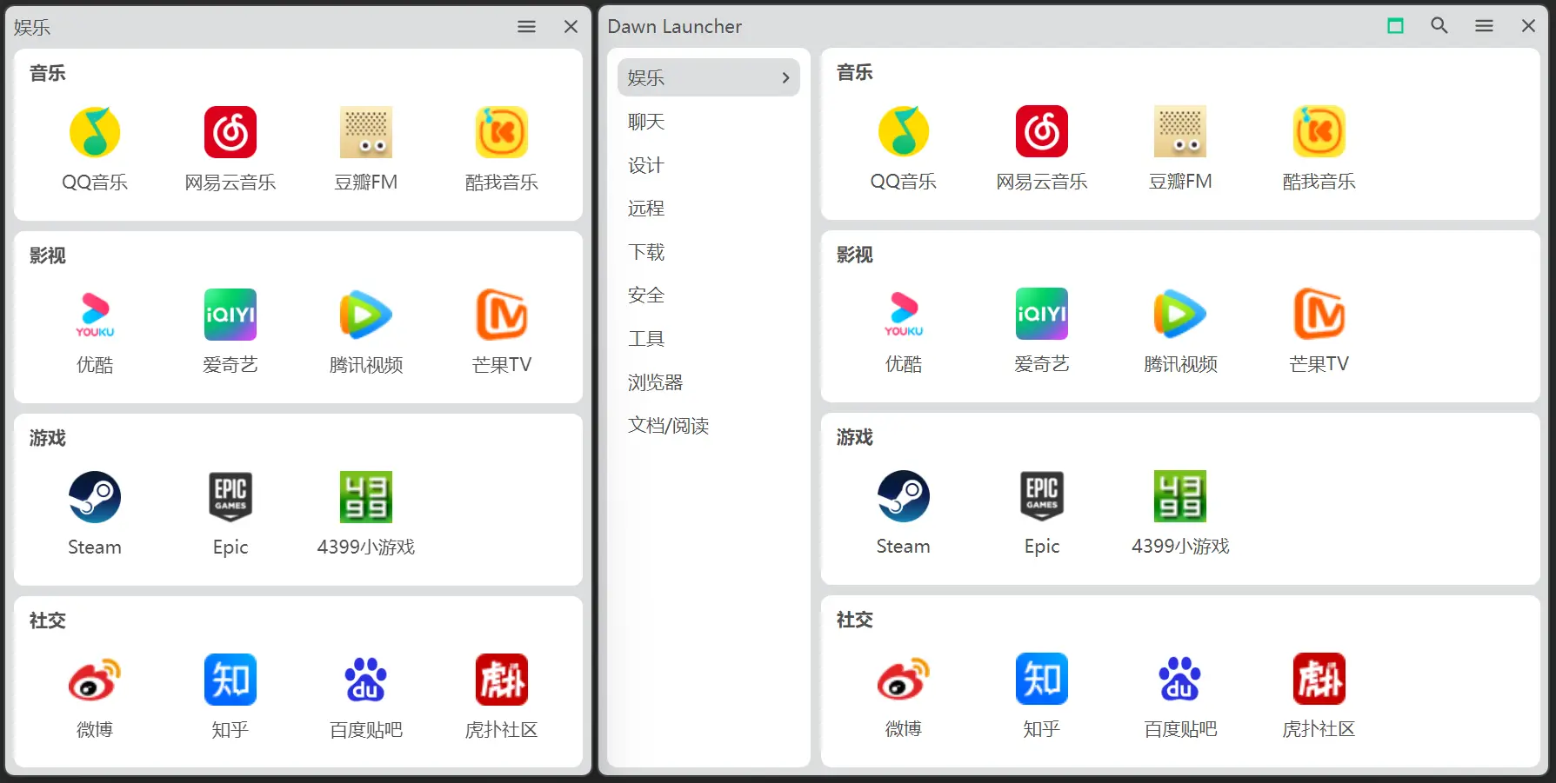Launch 芒果TV in Dawn Launcher window
1556x783 pixels.
(1319, 329)
